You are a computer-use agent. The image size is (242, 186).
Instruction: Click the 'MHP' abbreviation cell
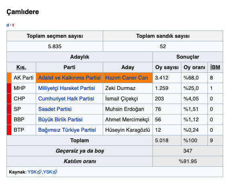[20, 88]
